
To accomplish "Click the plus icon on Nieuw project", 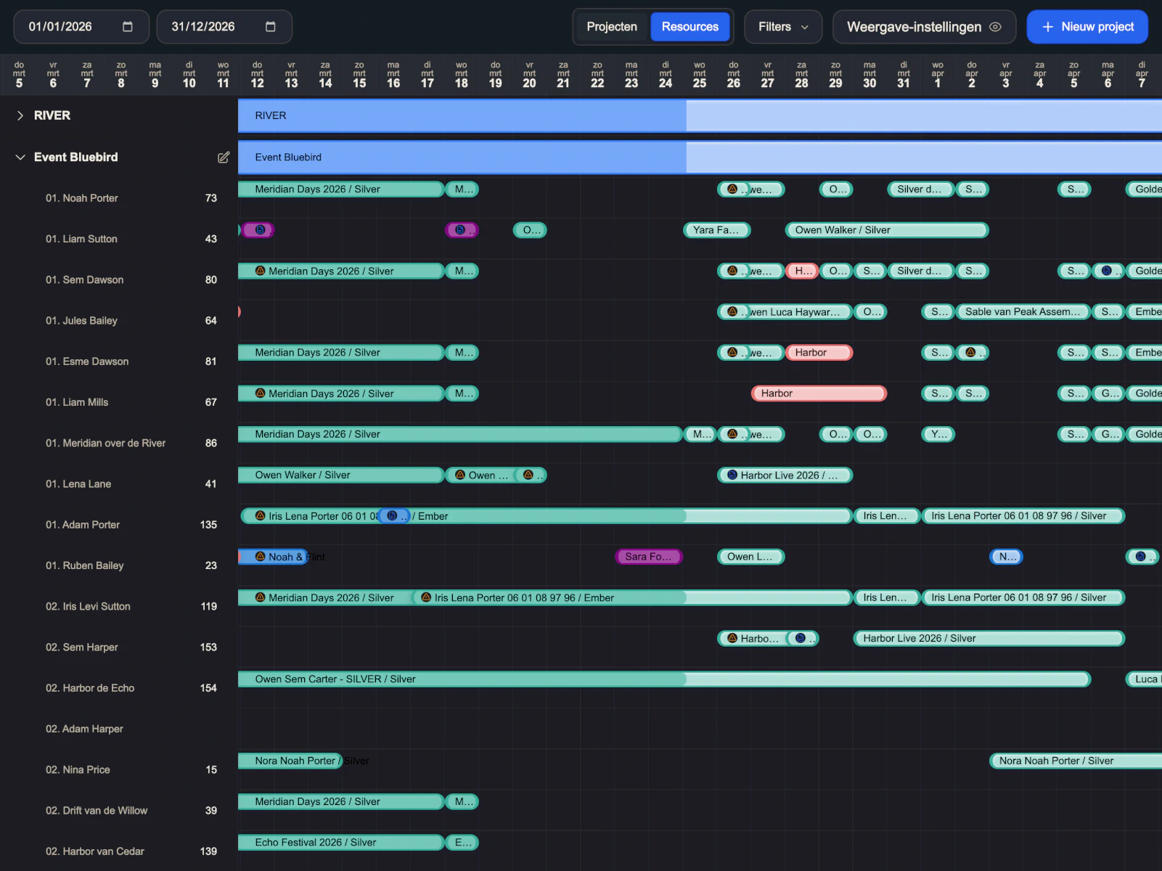I will (x=1047, y=27).
